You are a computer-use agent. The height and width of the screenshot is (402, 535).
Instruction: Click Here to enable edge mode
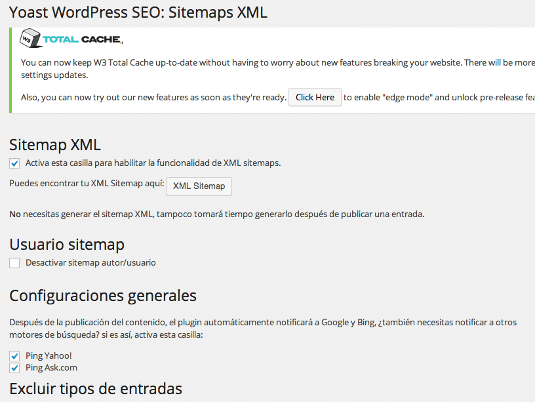pos(315,97)
